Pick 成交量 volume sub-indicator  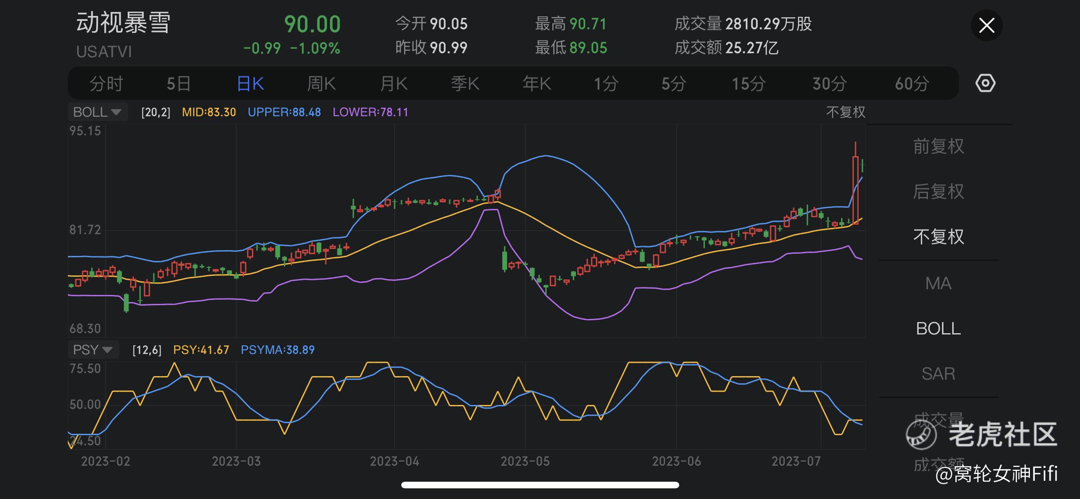pyautogui.click(x=938, y=419)
